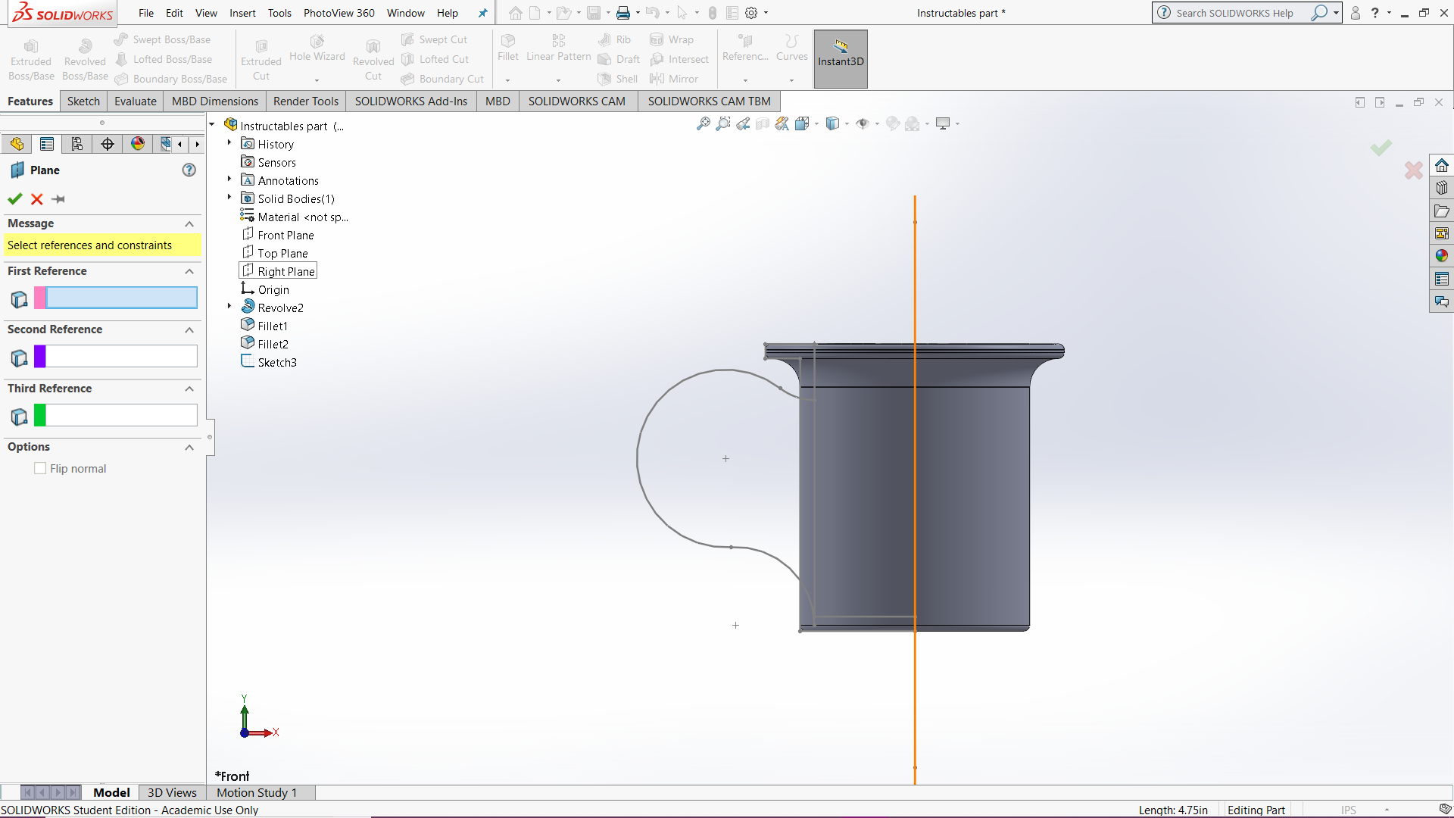Click Zoom to Fit in the heads-up toolbar

click(703, 123)
